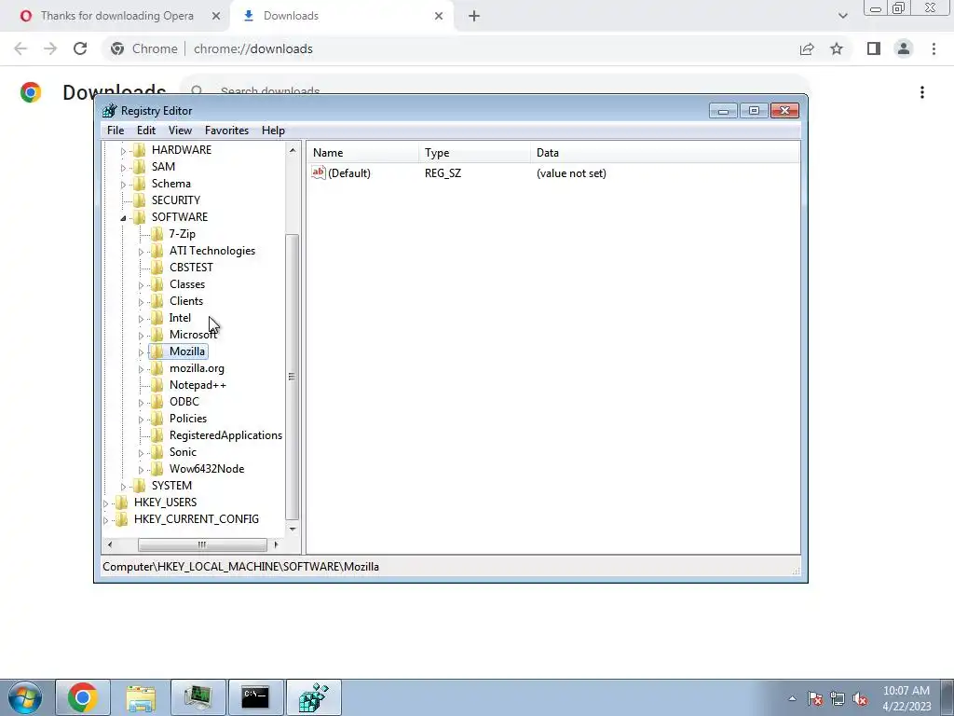The height and width of the screenshot is (716, 954).
Task: Open the Edit menu in Registry Editor
Action: click(146, 131)
